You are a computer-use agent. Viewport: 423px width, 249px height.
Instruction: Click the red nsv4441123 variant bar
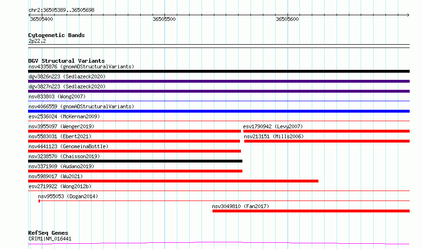click(x=135, y=151)
